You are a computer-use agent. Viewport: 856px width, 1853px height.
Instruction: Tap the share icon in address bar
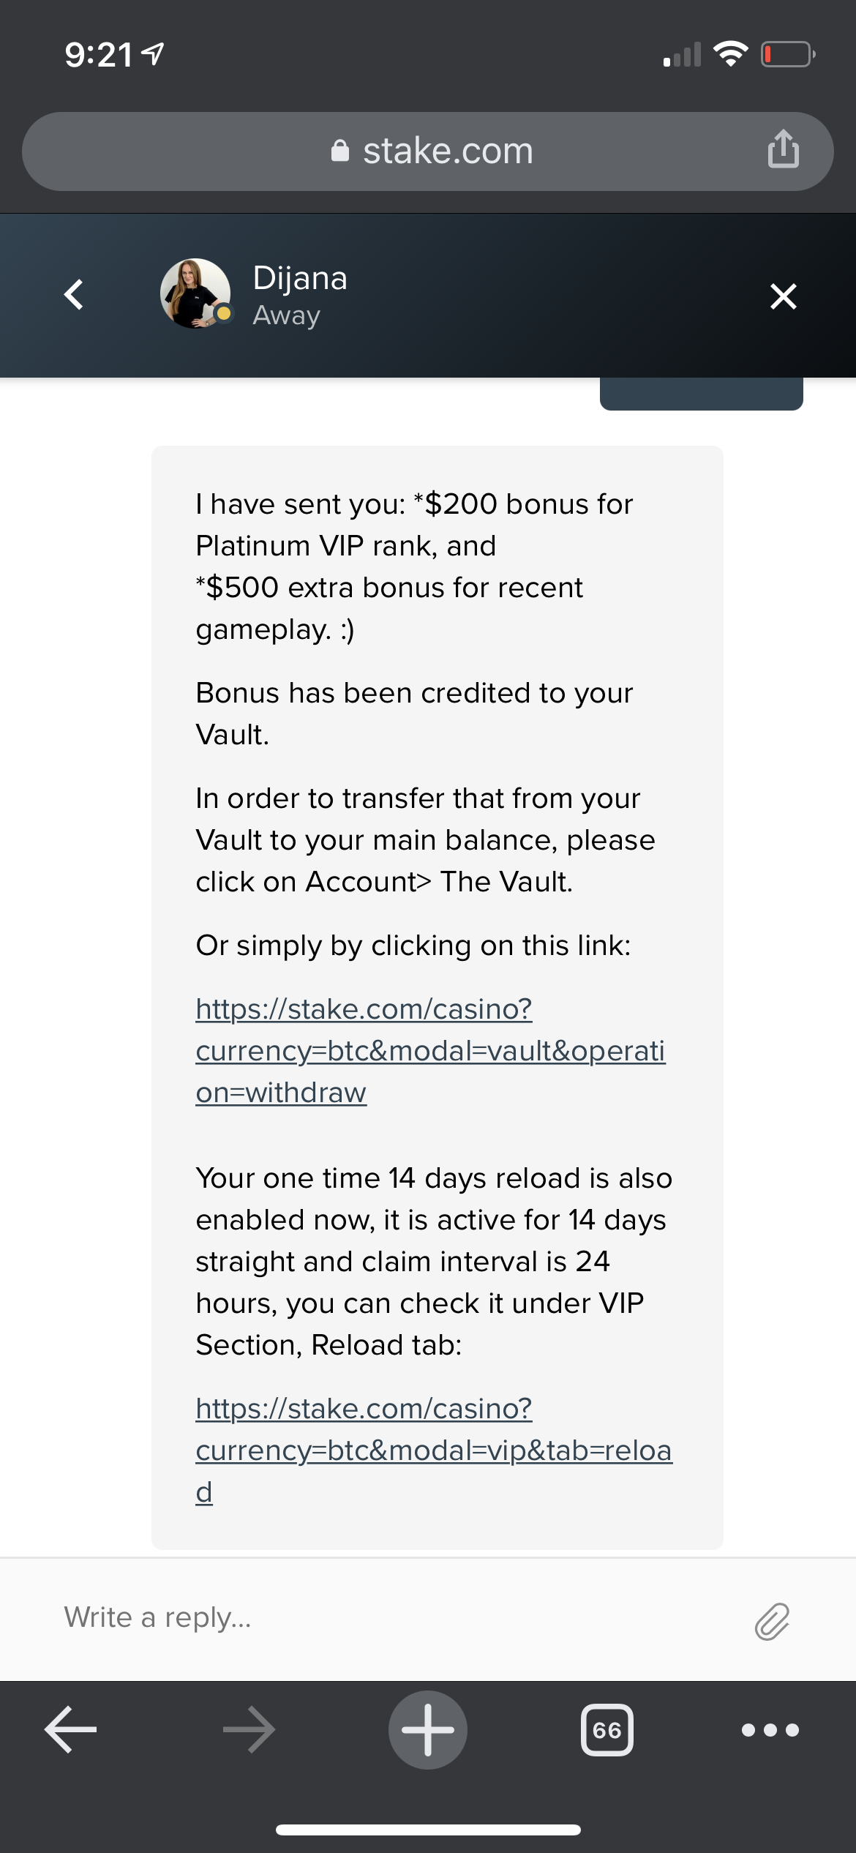pyautogui.click(x=783, y=149)
